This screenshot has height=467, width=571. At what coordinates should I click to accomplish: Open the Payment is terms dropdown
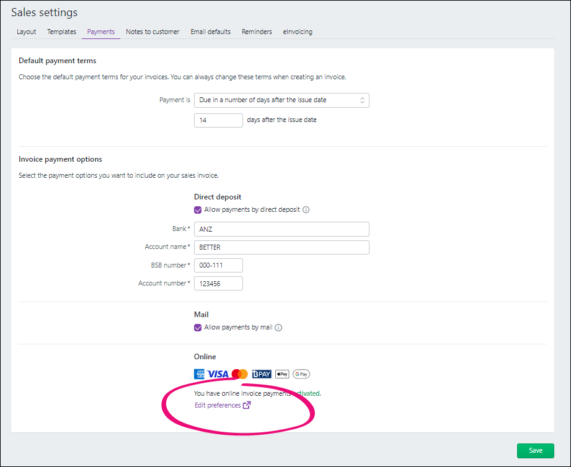click(x=281, y=100)
